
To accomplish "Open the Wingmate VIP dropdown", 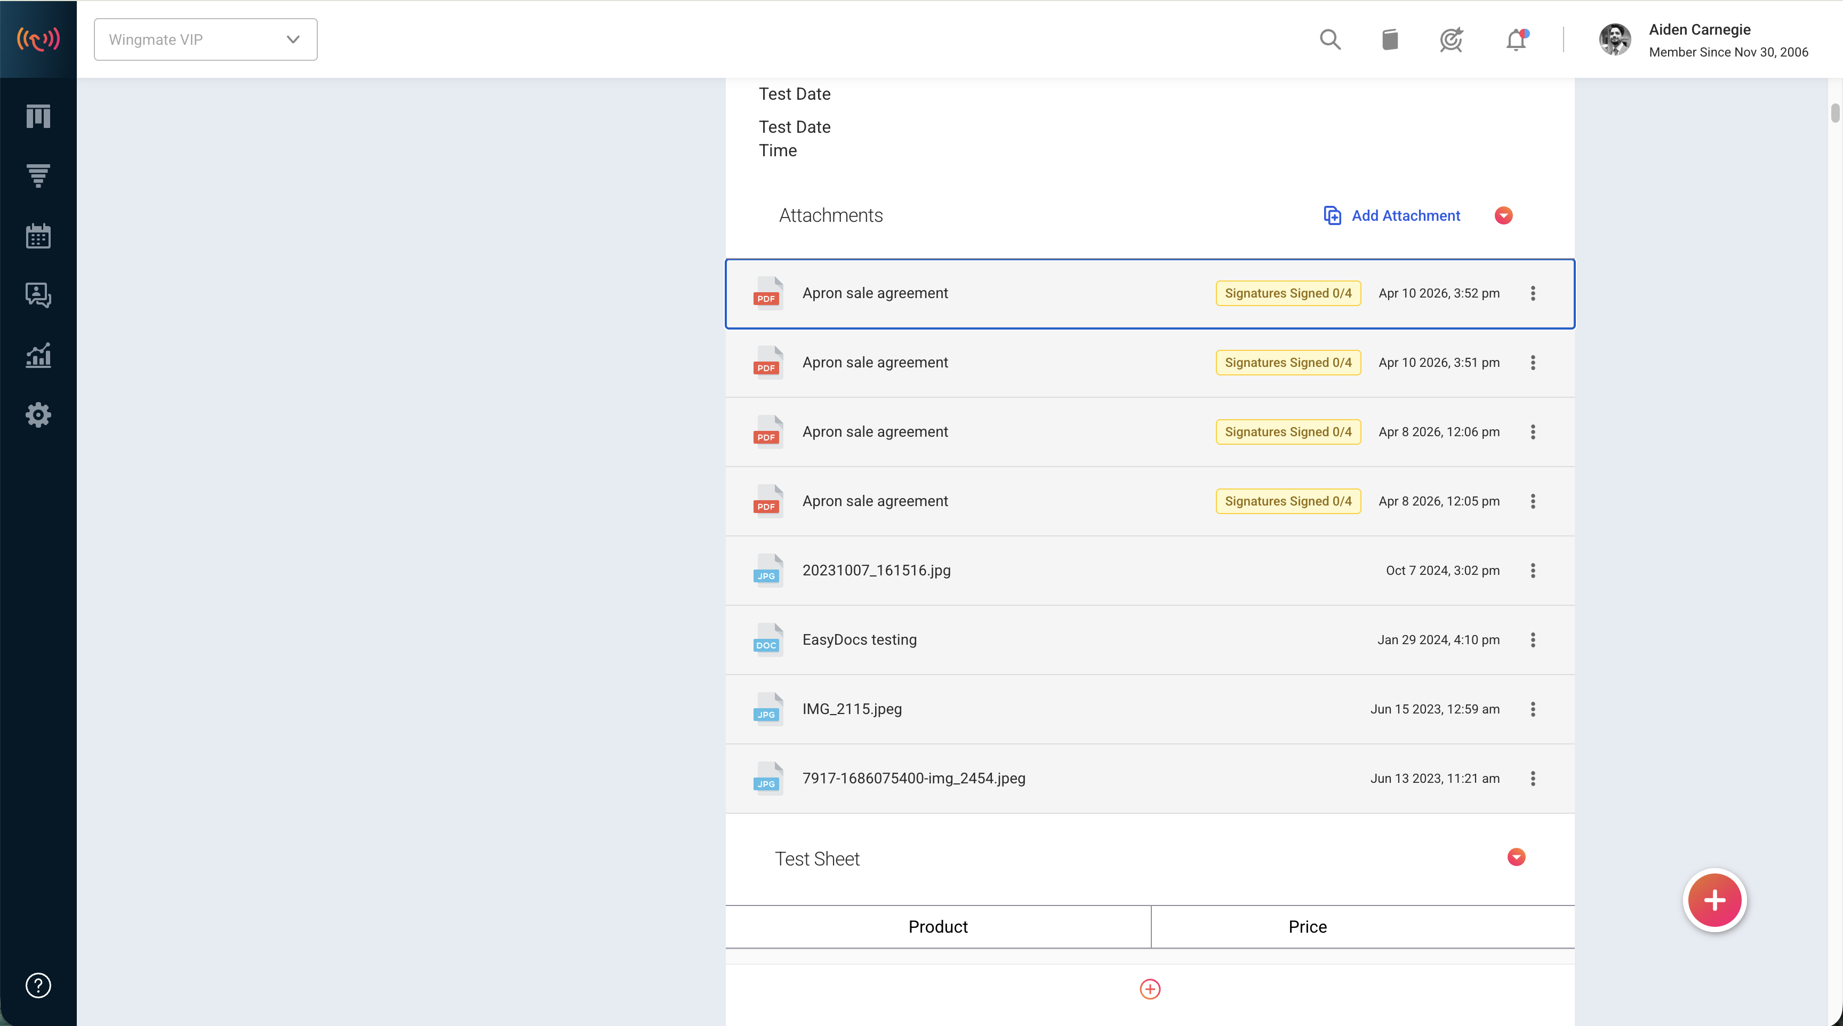I will [205, 39].
